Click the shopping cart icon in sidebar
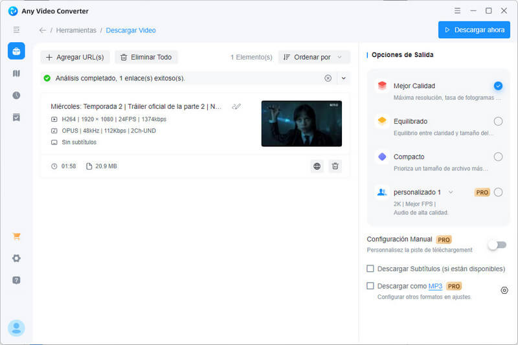Image resolution: width=518 pixels, height=345 pixels. click(16, 236)
